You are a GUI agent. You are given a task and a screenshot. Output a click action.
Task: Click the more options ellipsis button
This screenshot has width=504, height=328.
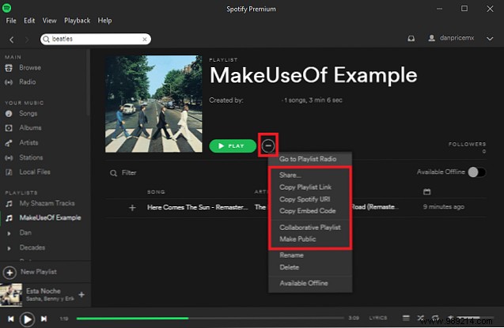pyautogui.click(x=268, y=145)
